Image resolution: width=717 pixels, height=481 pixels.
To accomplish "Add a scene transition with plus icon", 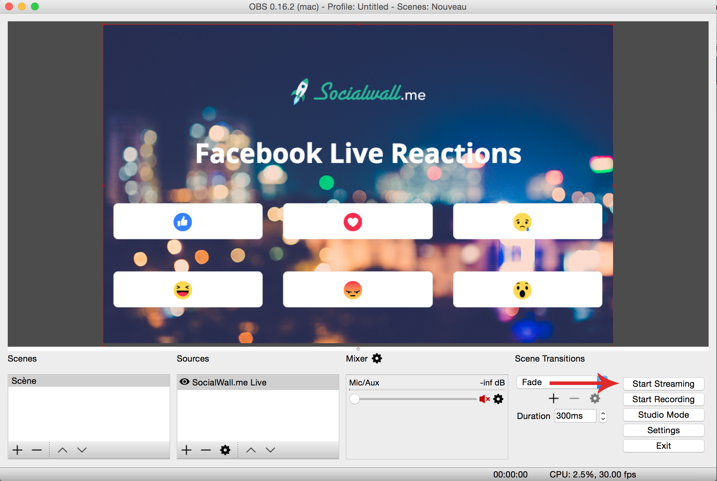I will 554,398.
